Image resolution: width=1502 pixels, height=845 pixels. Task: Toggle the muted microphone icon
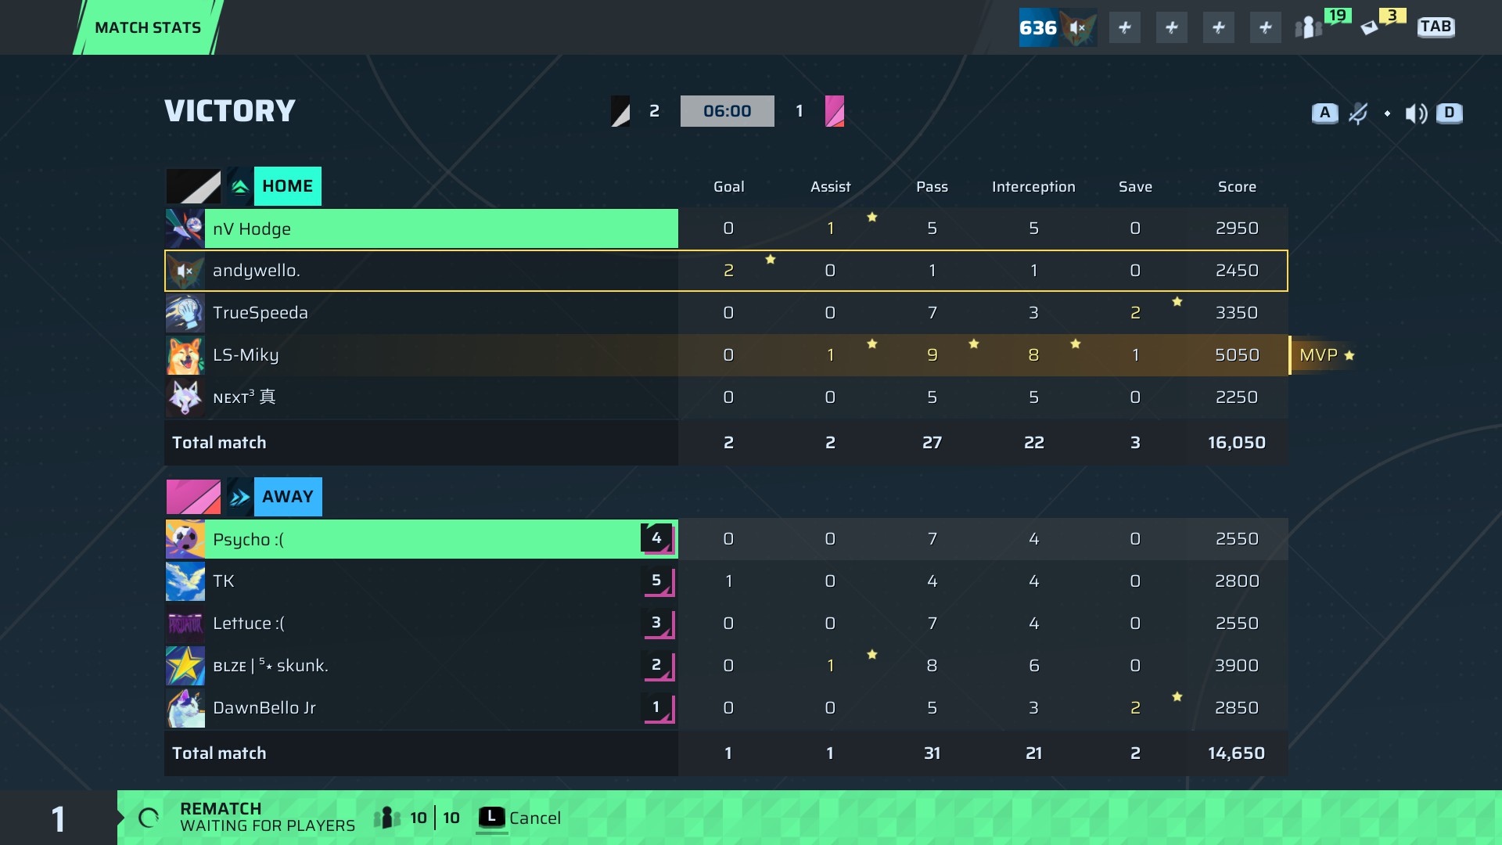pyautogui.click(x=1358, y=113)
